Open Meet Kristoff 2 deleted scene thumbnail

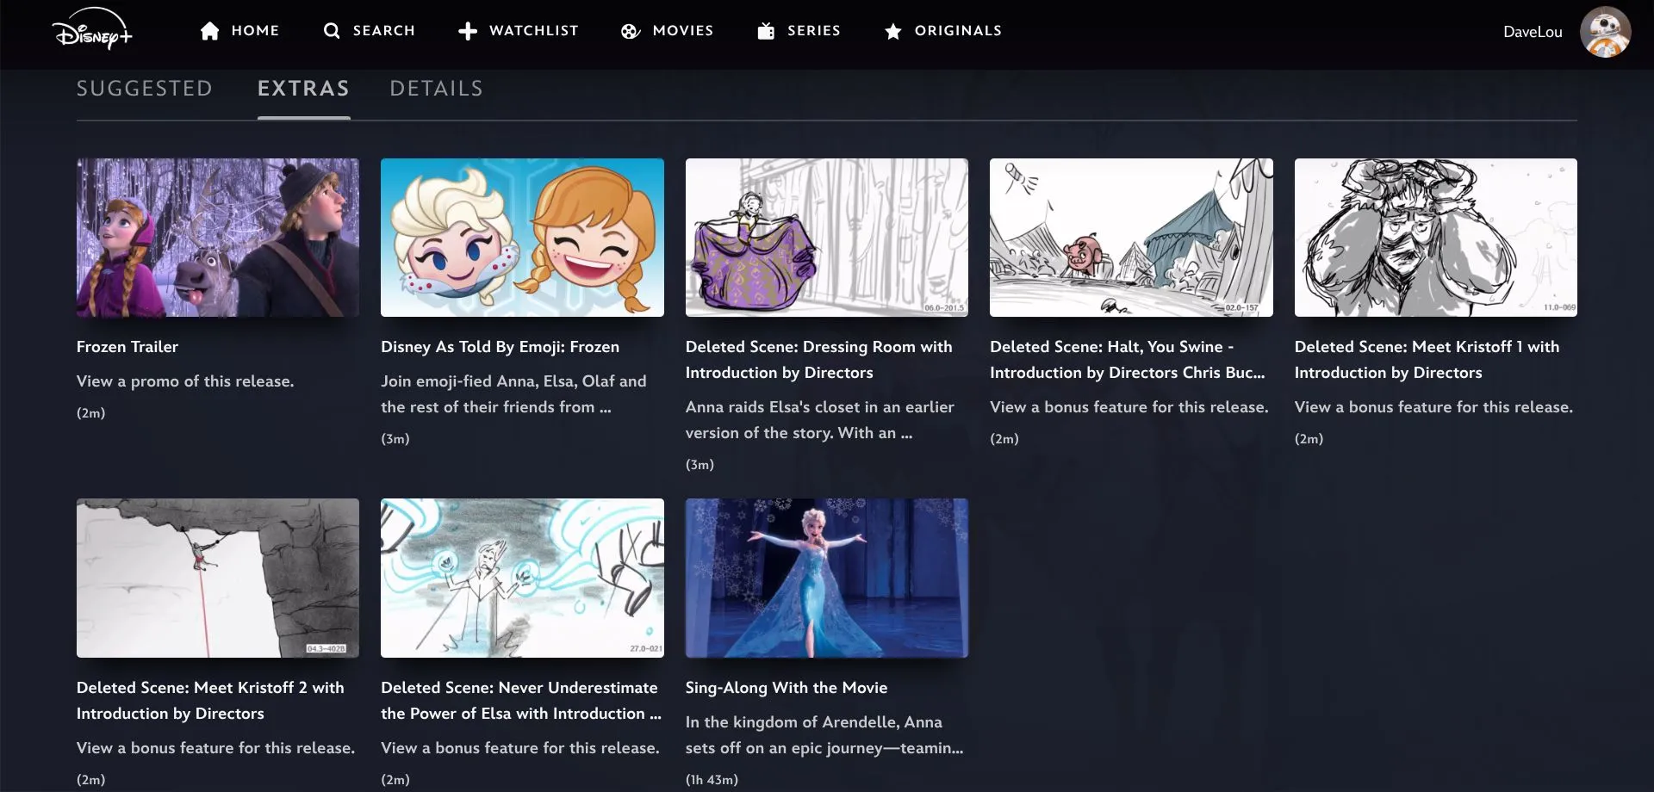tap(218, 579)
